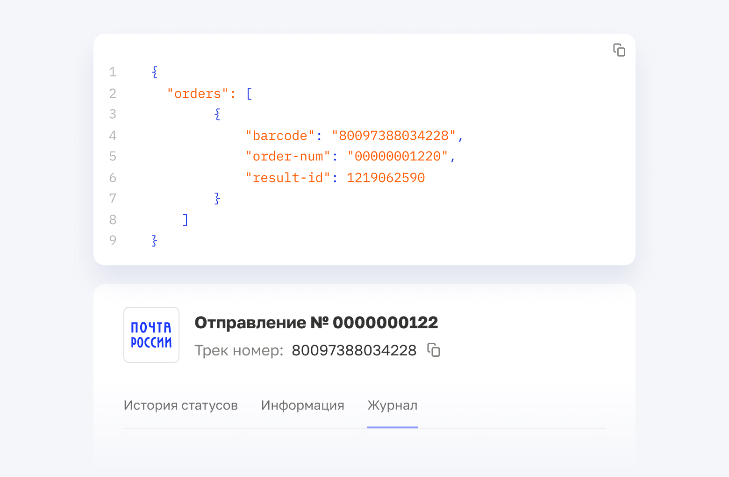Click the "orders" key on line 2
Viewport: 729px width, 477px height.
click(198, 94)
